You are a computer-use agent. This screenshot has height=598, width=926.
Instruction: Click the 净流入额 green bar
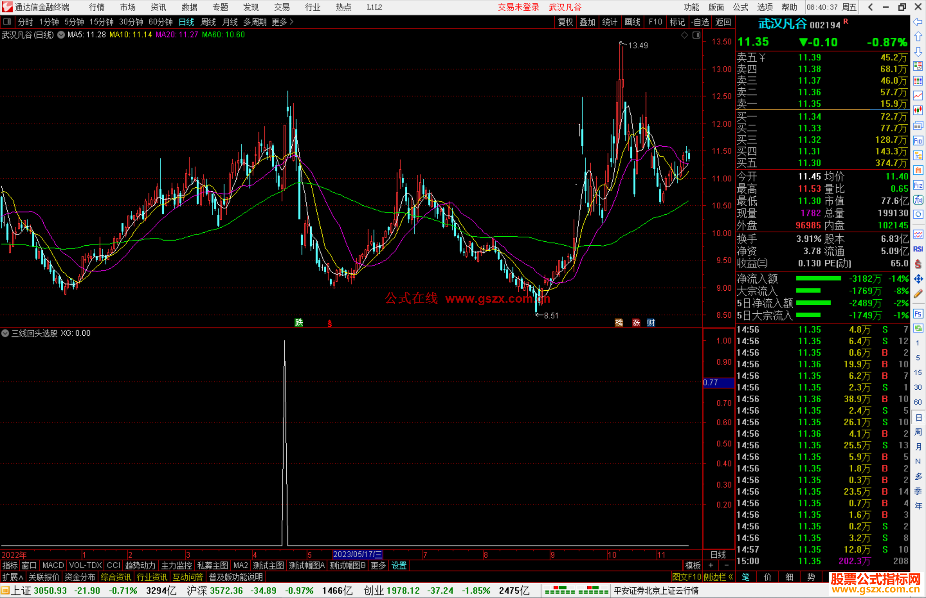click(818, 279)
